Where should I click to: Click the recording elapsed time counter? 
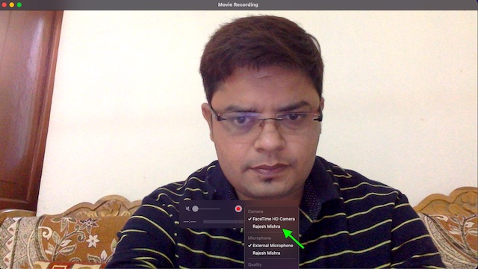pos(190,222)
